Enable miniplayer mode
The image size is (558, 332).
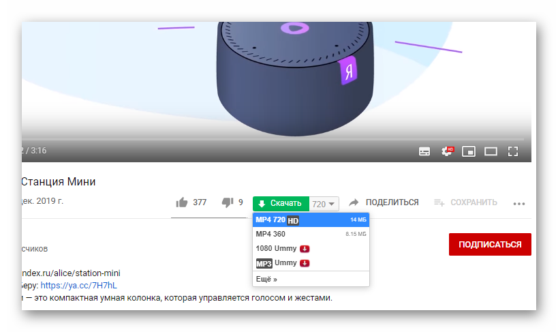tap(469, 151)
